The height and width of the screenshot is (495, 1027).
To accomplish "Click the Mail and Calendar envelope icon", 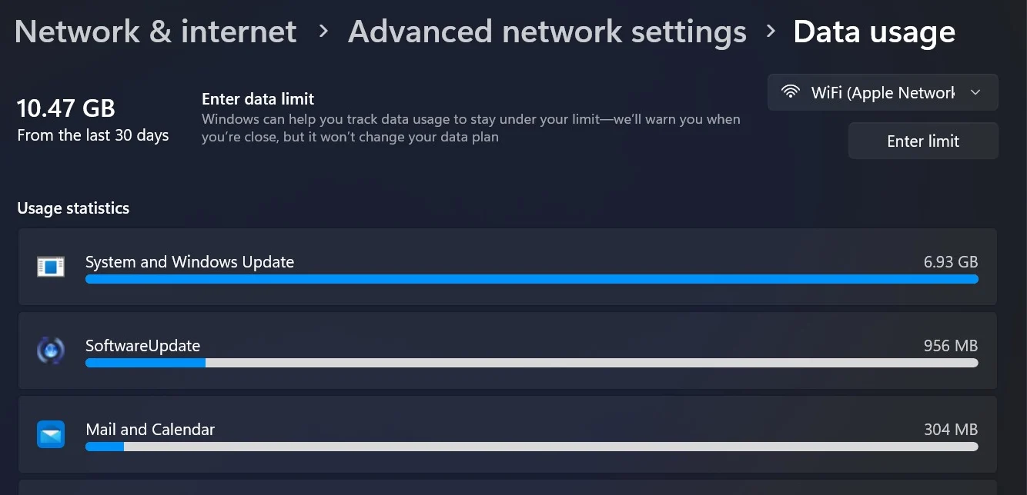I will click(x=51, y=434).
